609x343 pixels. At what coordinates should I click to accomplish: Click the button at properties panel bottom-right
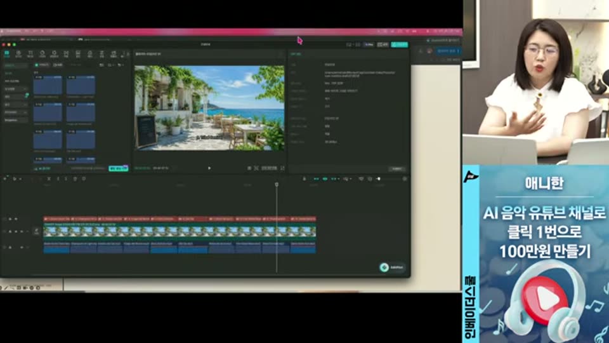point(397,169)
